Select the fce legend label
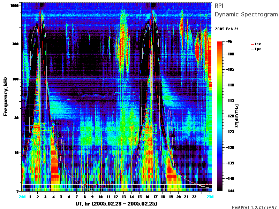Viewport: 279px width, 209px height. pyautogui.click(x=258, y=44)
